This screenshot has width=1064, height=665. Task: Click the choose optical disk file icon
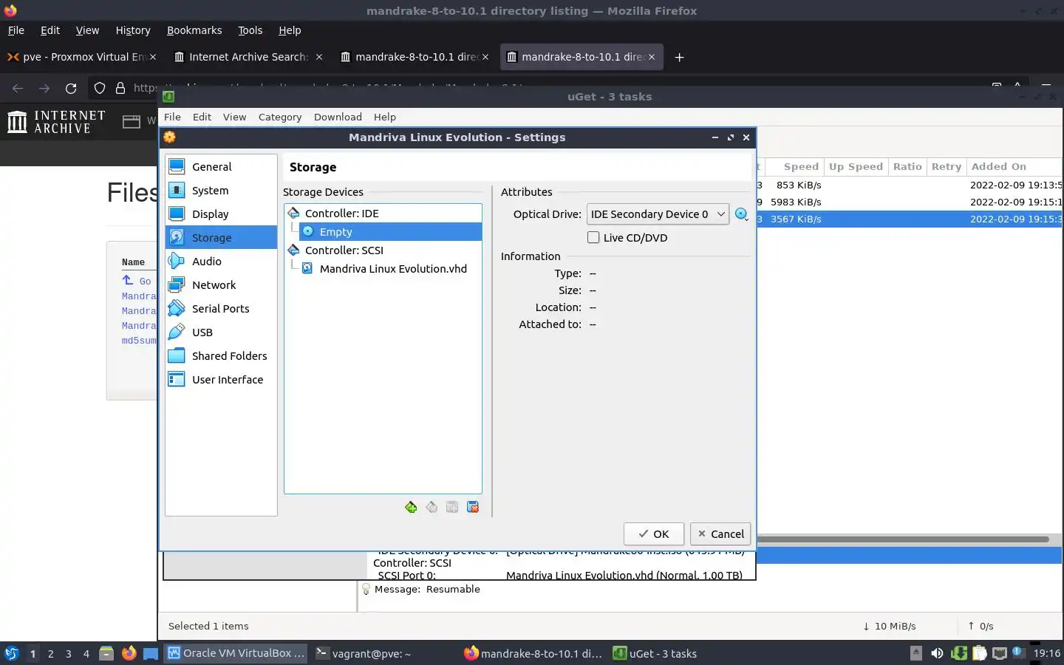[x=742, y=214]
